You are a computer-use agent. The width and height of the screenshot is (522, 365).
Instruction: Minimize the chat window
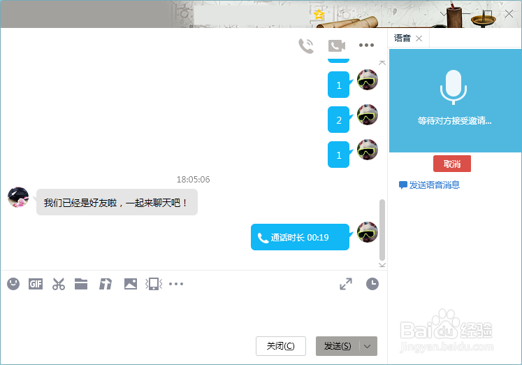click(x=465, y=14)
